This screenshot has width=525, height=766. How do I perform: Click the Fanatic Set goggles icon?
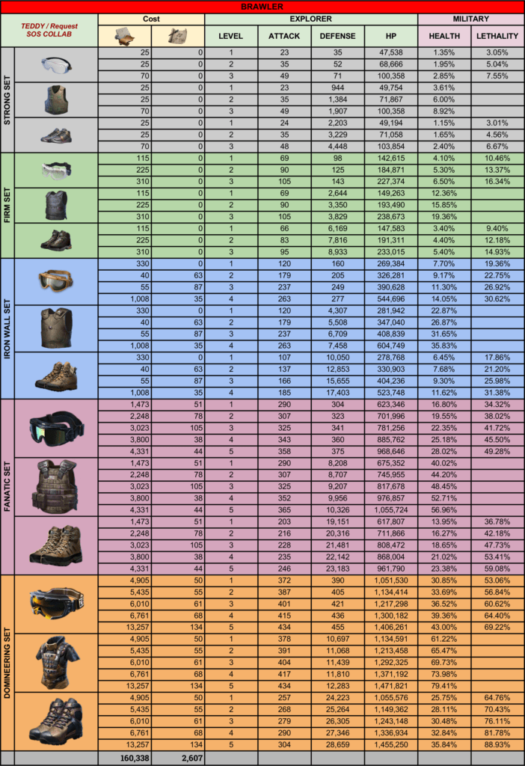click(56, 428)
